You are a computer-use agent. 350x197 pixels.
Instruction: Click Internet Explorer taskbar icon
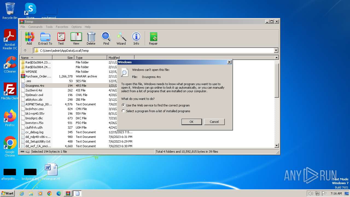point(22,193)
